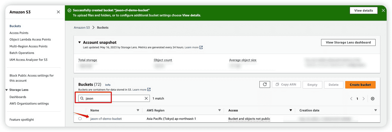Click Total storage metric label

(88, 60)
